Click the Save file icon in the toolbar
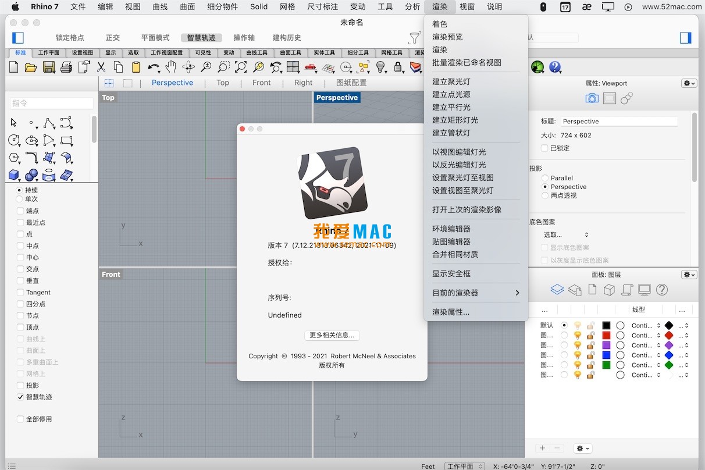This screenshot has width=705, height=470. (49, 67)
